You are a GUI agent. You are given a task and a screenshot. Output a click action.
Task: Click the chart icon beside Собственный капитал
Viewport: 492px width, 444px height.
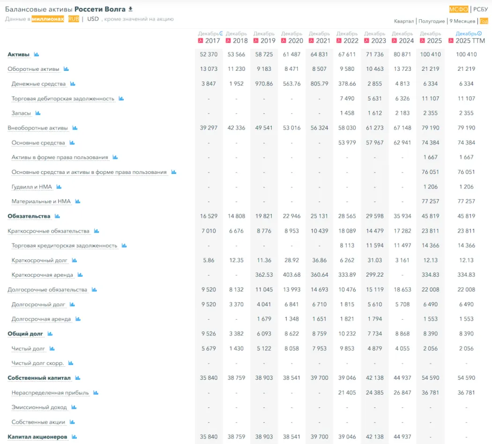click(x=78, y=378)
